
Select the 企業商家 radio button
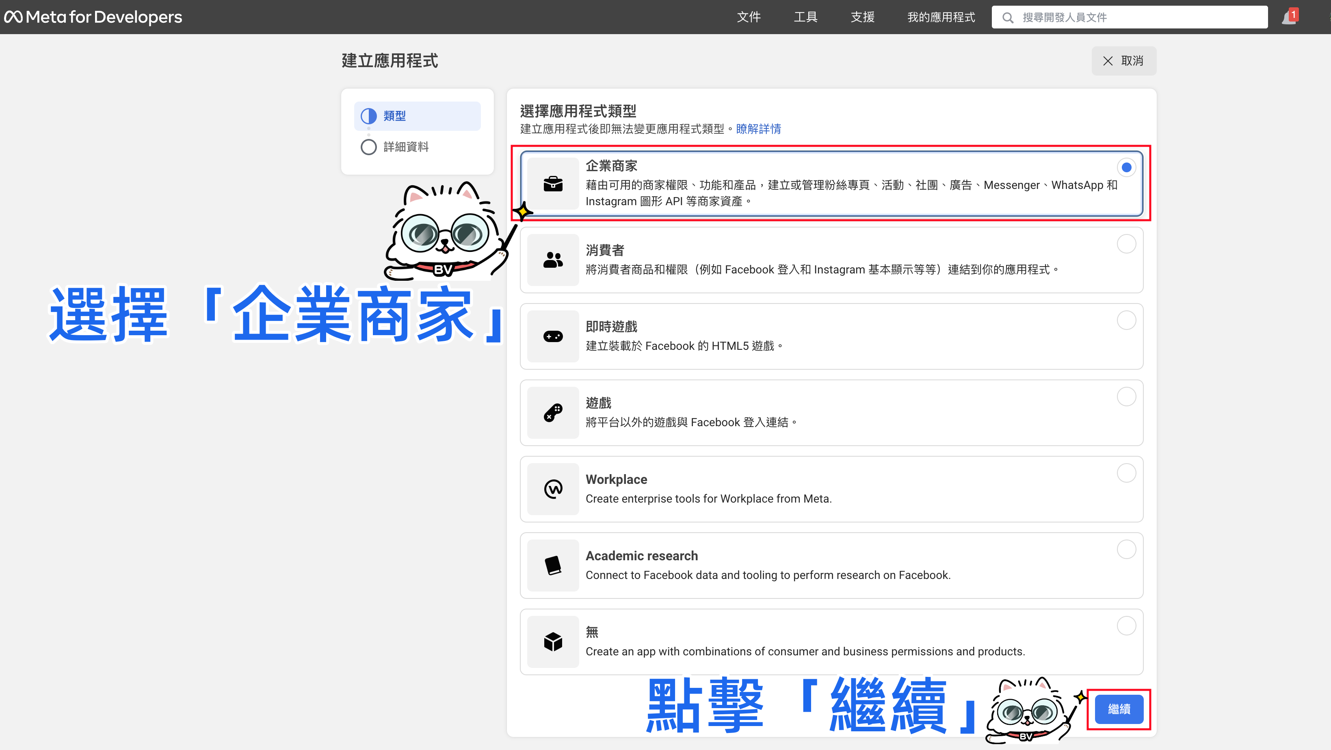pos(1126,167)
